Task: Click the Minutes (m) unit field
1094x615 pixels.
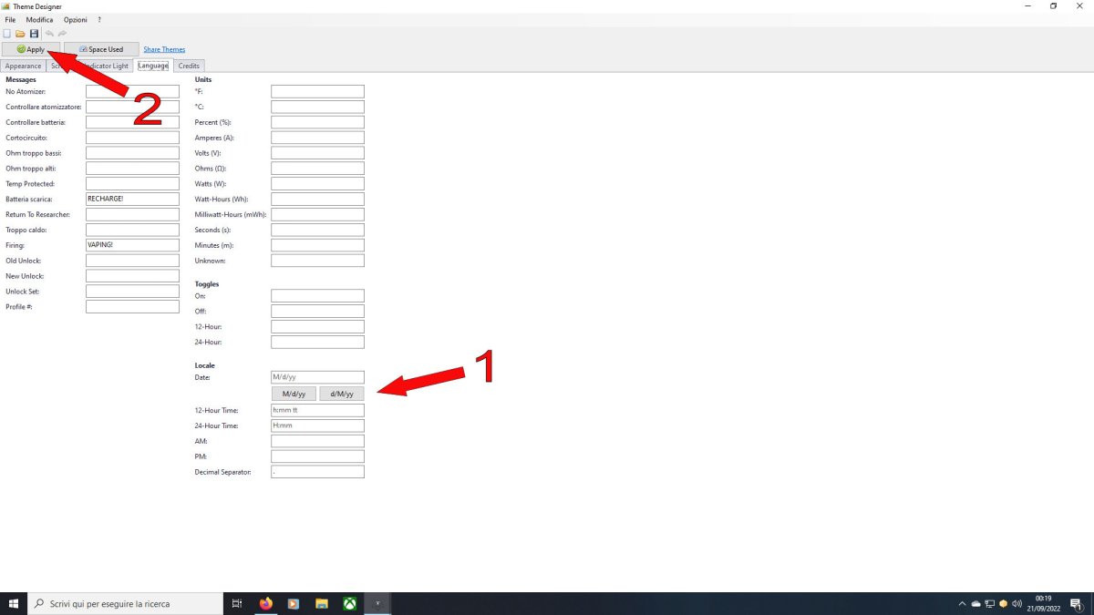Action: (x=317, y=245)
